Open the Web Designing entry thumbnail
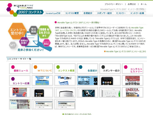This screenshot has width=153, height=115. (x=20, y=104)
